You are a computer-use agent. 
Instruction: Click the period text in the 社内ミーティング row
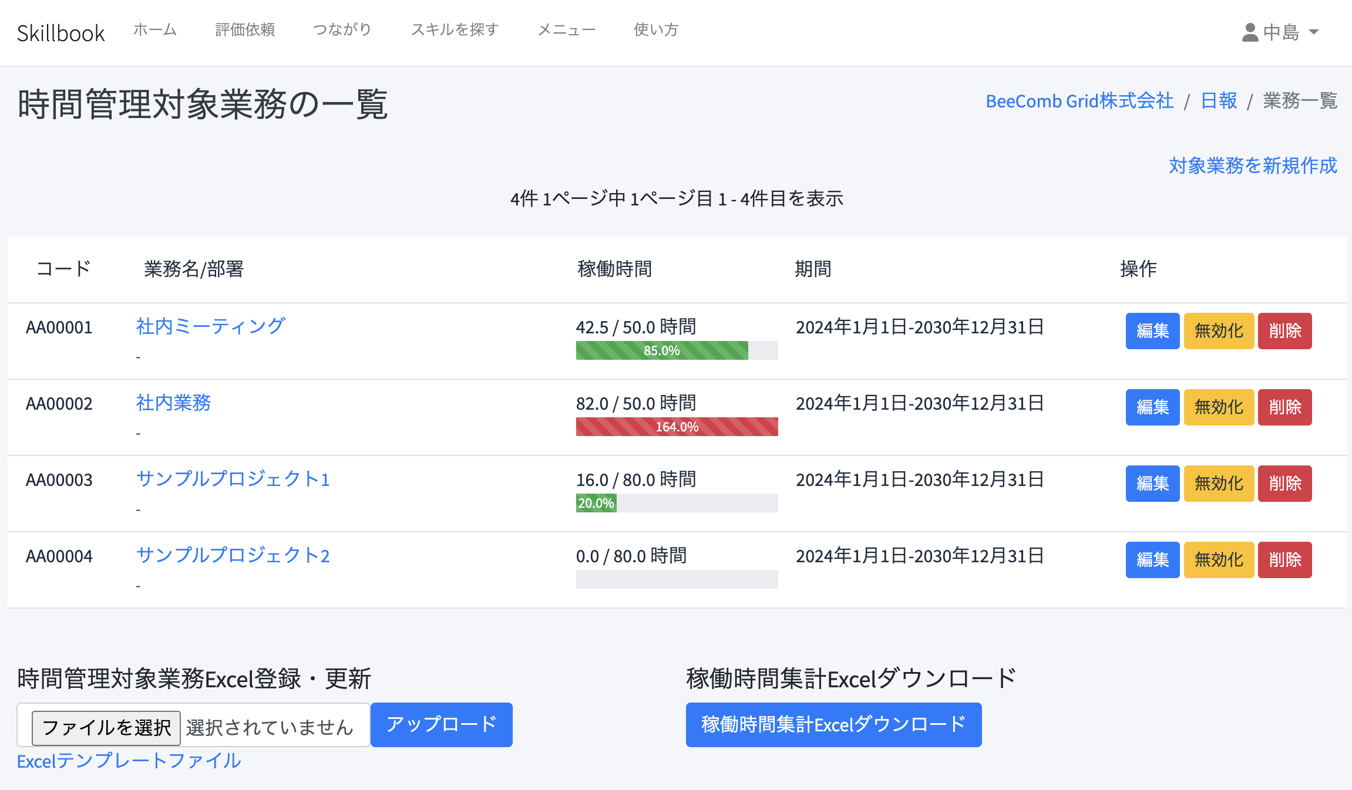coord(920,327)
